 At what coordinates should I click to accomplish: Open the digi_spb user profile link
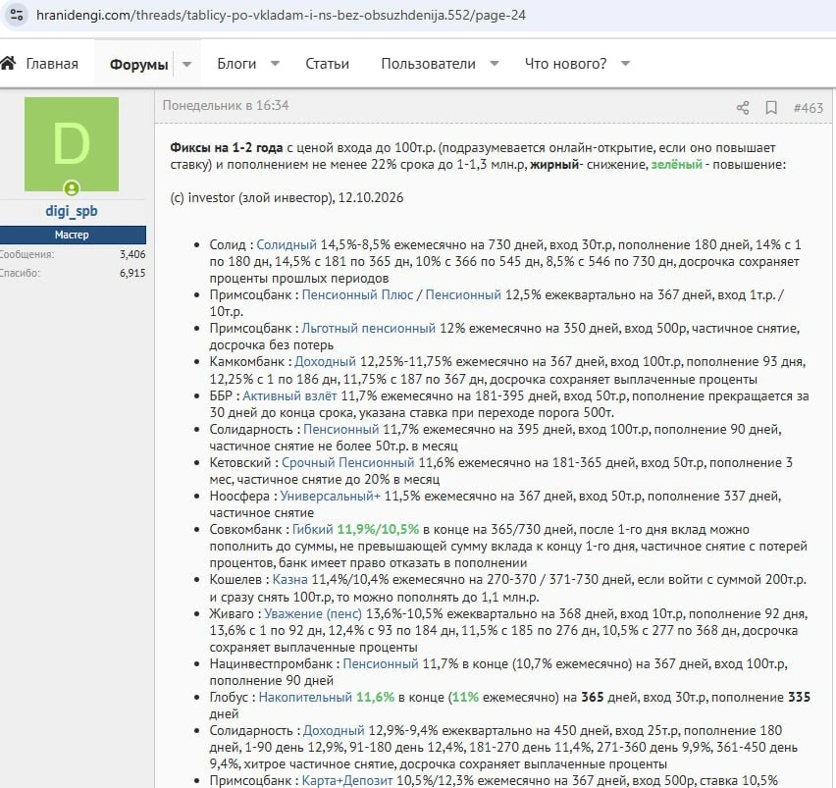point(72,211)
